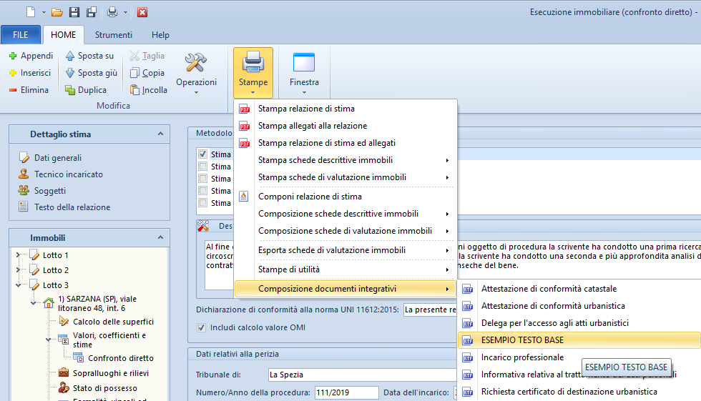Toggle the Includi calcolo valore OMI checkbox
Image resolution: width=701 pixels, height=401 pixels.
click(202, 327)
